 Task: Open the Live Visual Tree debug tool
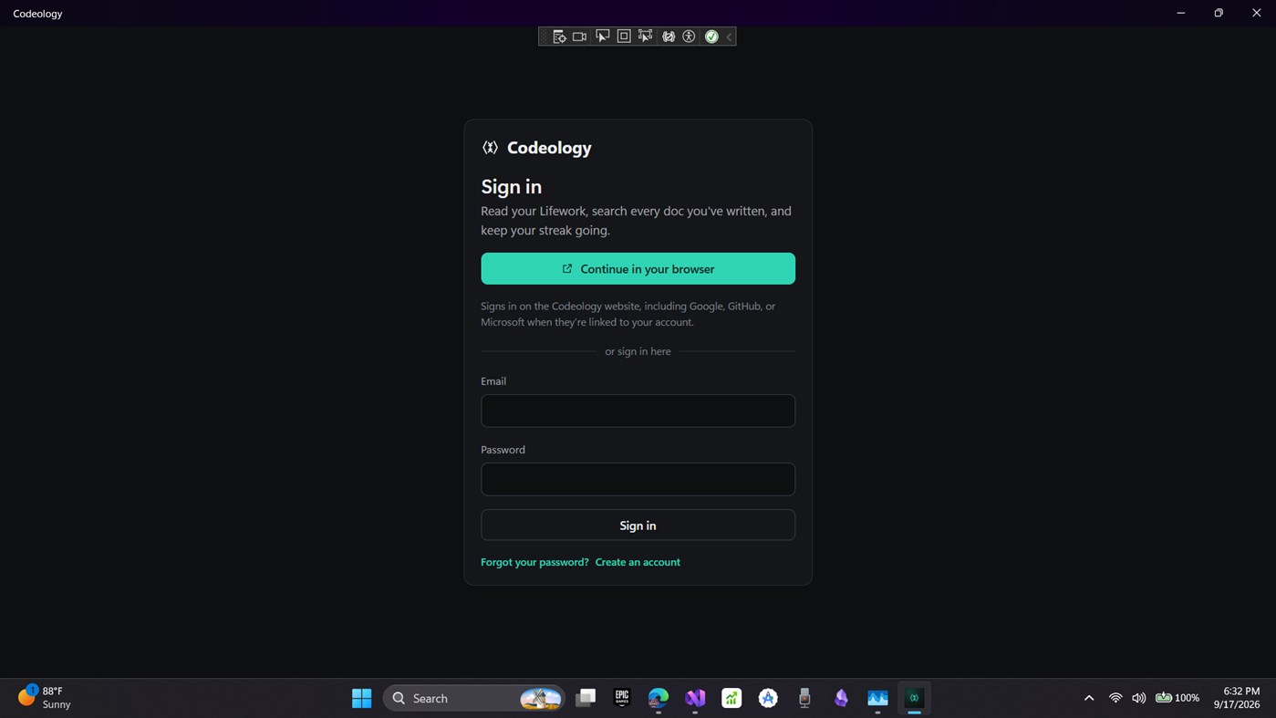click(559, 36)
